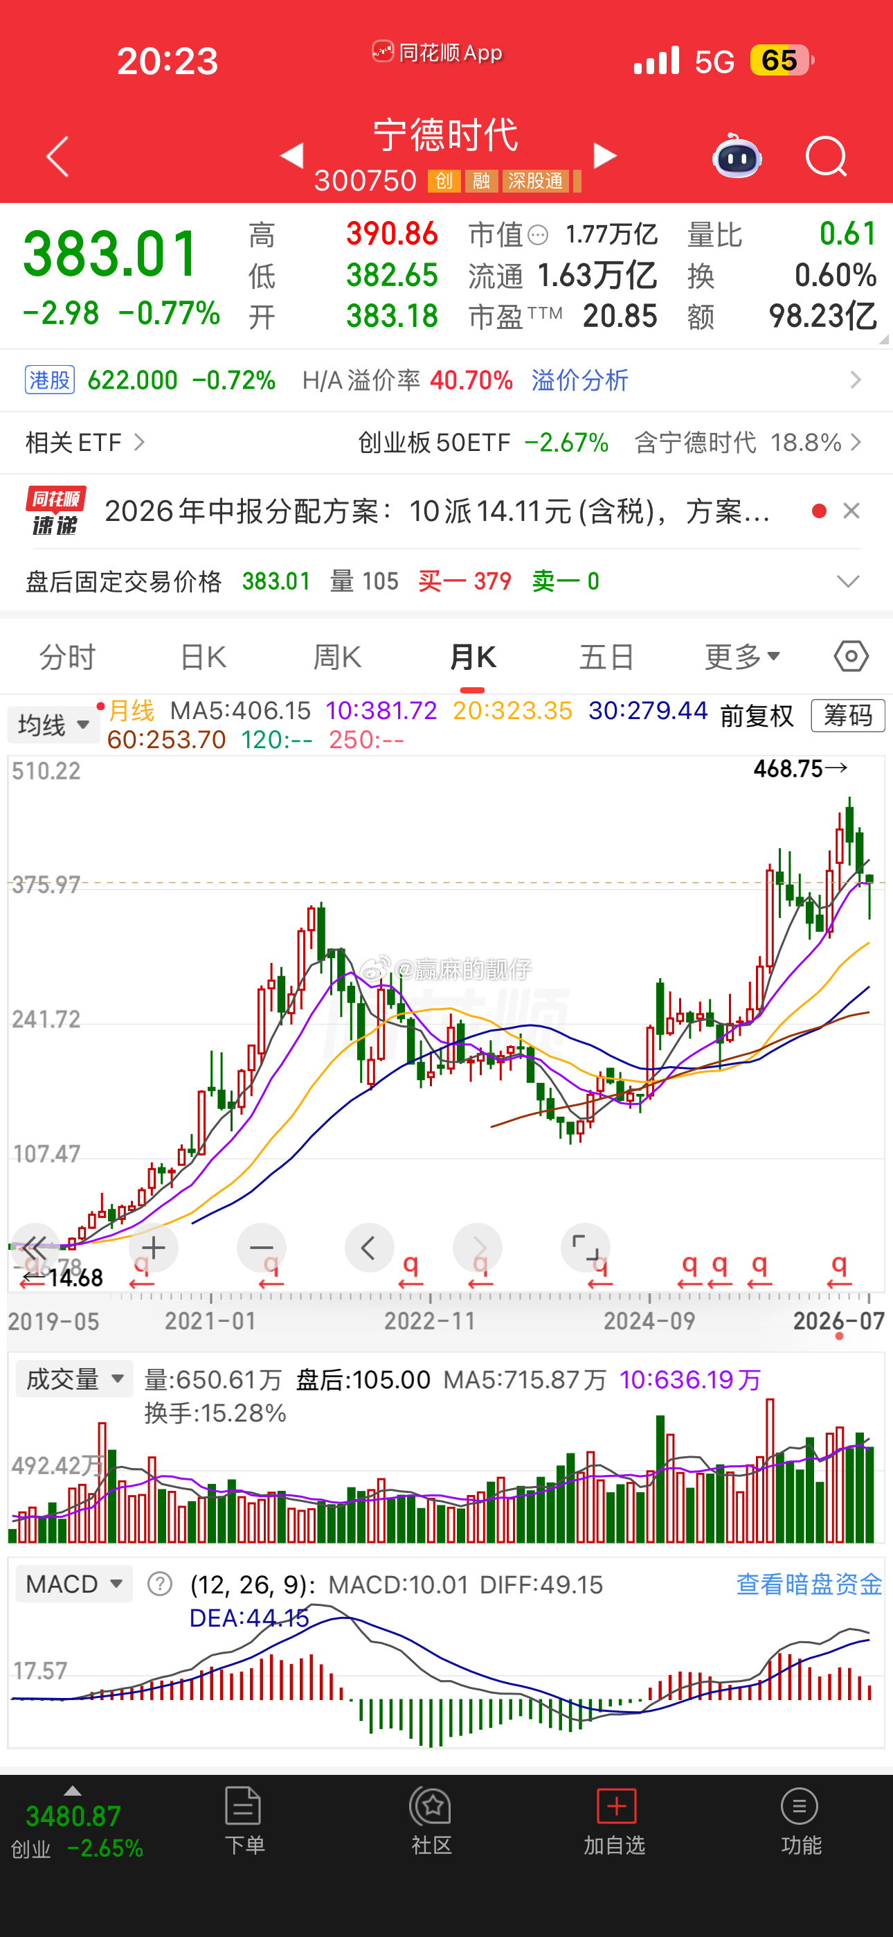Image resolution: width=893 pixels, height=1937 pixels.
Task: Switch to 五日 chart tab
Action: click(x=606, y=657)
